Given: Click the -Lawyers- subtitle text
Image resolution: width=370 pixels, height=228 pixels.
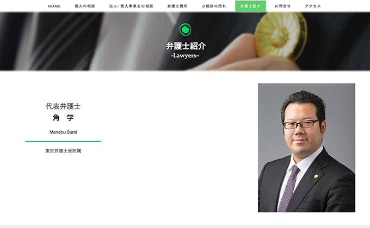Looking at the screenshot, I should [x=185, y=56].
